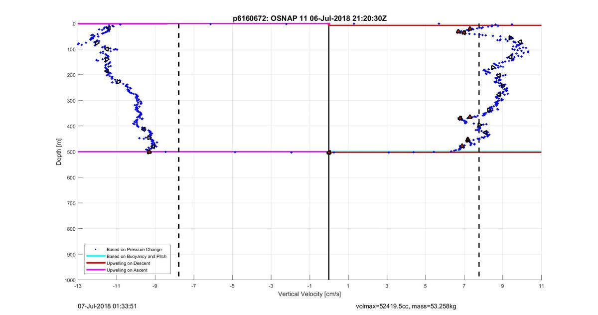Click legend entry 'Upwelling on Ascent'

[x=127, y=270]
